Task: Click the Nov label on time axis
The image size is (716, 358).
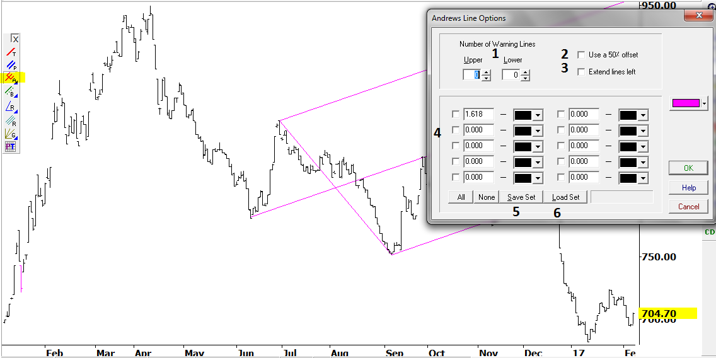Action: [x=488, y=353]
